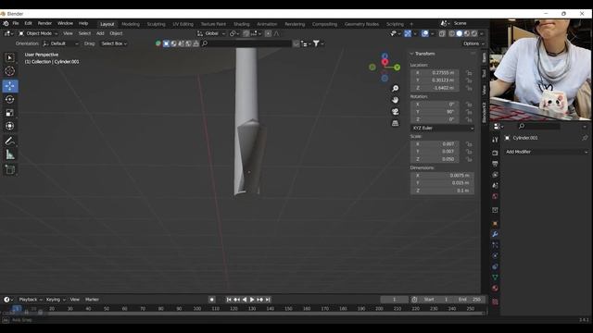Open timeline Keying popover
The width and height of the screenshot is (593, 333).
56,300
